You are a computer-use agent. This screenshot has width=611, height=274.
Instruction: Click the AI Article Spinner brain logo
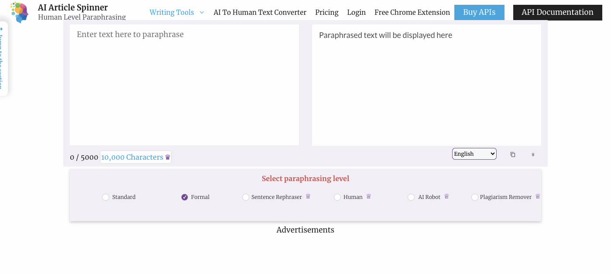click(x=19, y=12)
